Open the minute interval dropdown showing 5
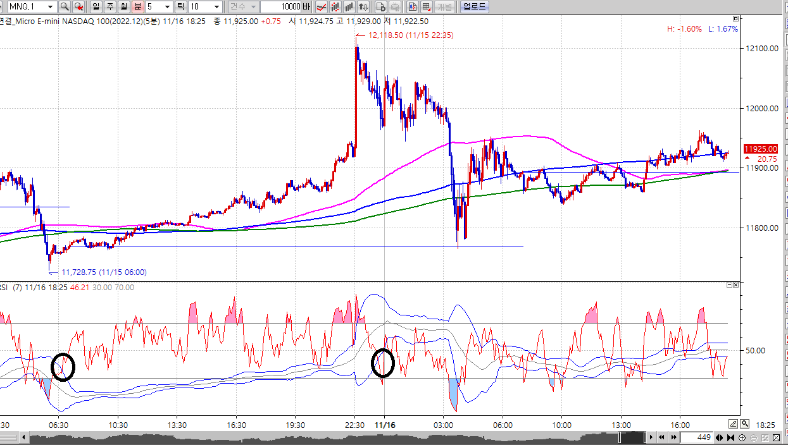Screen dimensions: 788x445 pos(167,7)
